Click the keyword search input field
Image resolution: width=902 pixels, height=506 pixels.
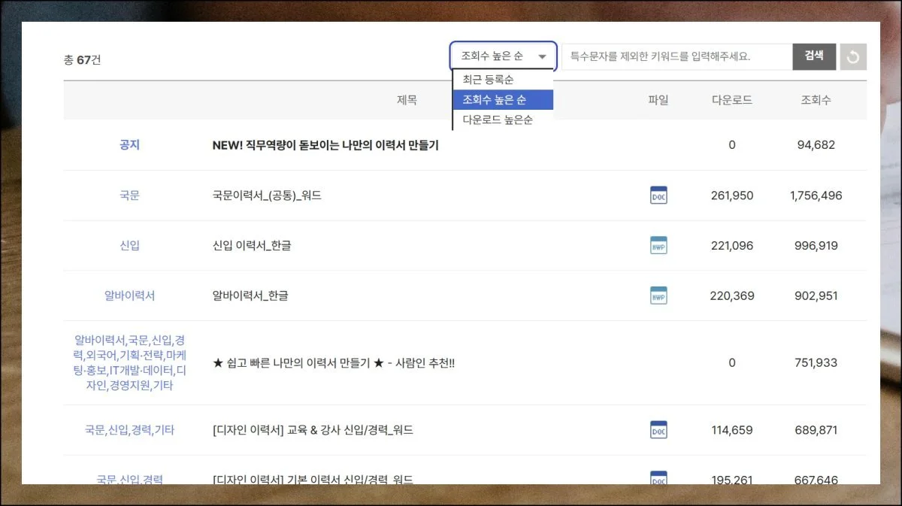[x=676, y=56]
